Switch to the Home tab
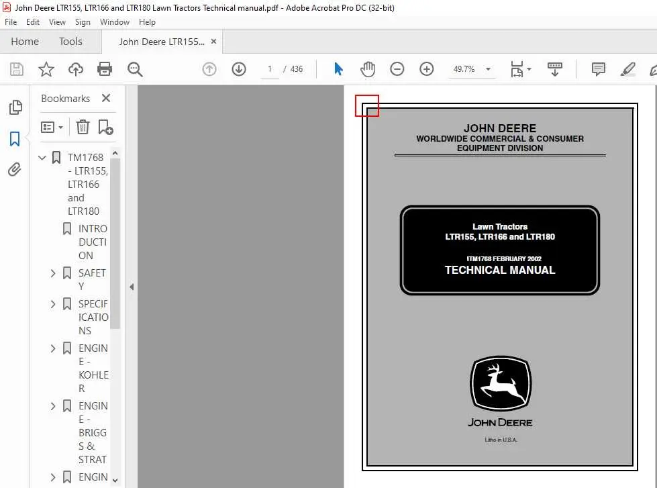The width and height of the screenshot is (657, 488). coord(25,41)
